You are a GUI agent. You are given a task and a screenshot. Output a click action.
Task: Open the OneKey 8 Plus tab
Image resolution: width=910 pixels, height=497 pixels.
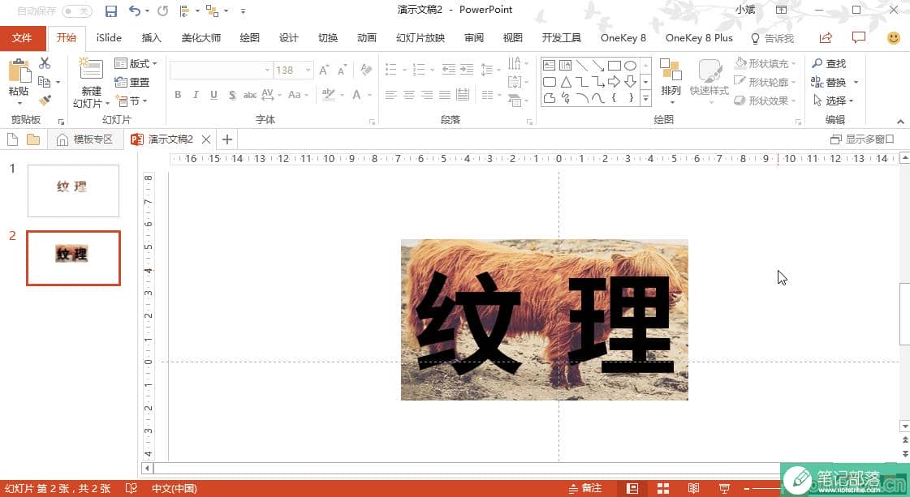pos(699,37)
